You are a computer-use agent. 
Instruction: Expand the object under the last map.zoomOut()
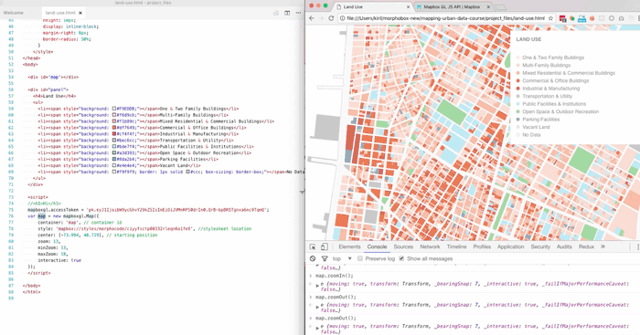click(x=317, y=328)
